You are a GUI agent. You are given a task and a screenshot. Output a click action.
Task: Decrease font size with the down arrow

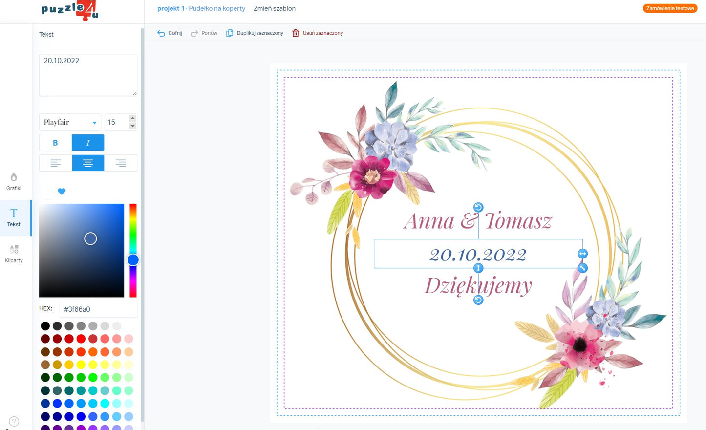[x=132, y=126]
